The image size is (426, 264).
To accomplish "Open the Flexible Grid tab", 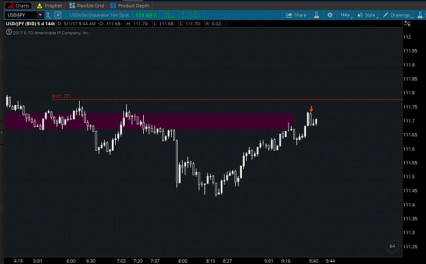I will click(87, 5).
